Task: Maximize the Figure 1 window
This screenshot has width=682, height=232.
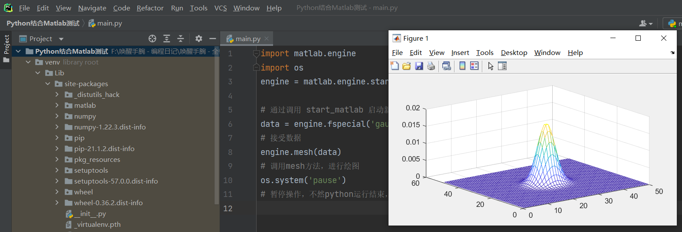Action: pos(638,38)
